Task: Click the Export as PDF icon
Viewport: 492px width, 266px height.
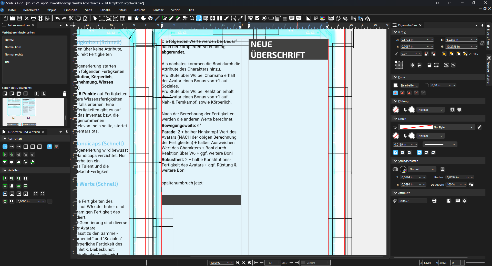Action: [47, 18]
